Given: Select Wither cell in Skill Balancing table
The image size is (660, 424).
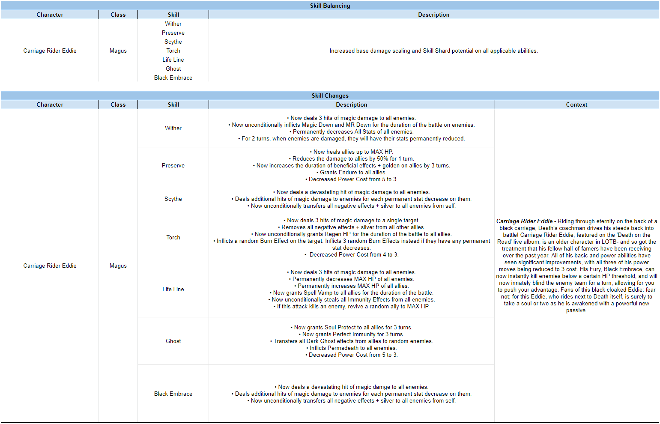Looking at the screenshot, I should [x=173, y=24].
